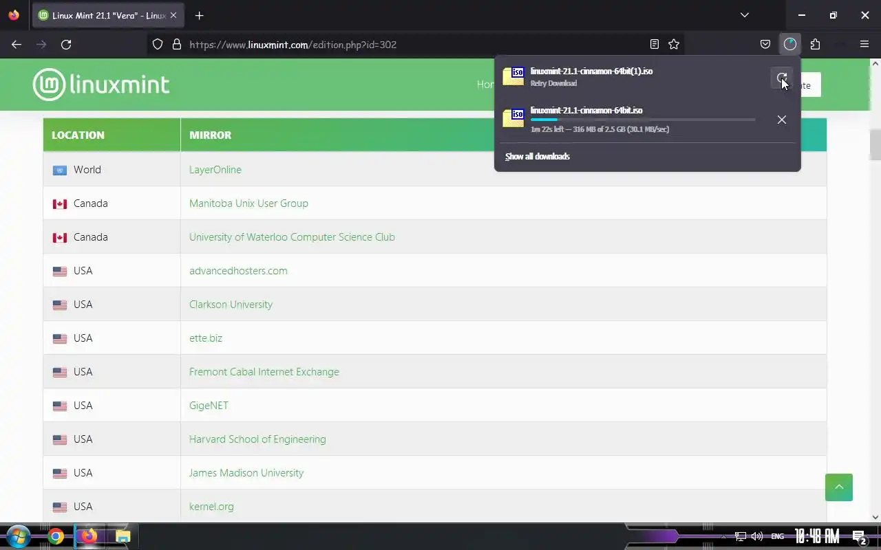Show all downloads

[538, 157]
